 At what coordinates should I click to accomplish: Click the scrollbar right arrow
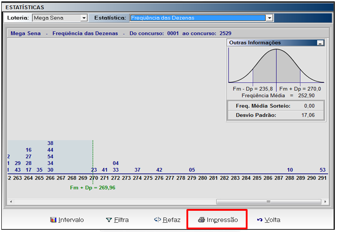[x=325, y=202]
